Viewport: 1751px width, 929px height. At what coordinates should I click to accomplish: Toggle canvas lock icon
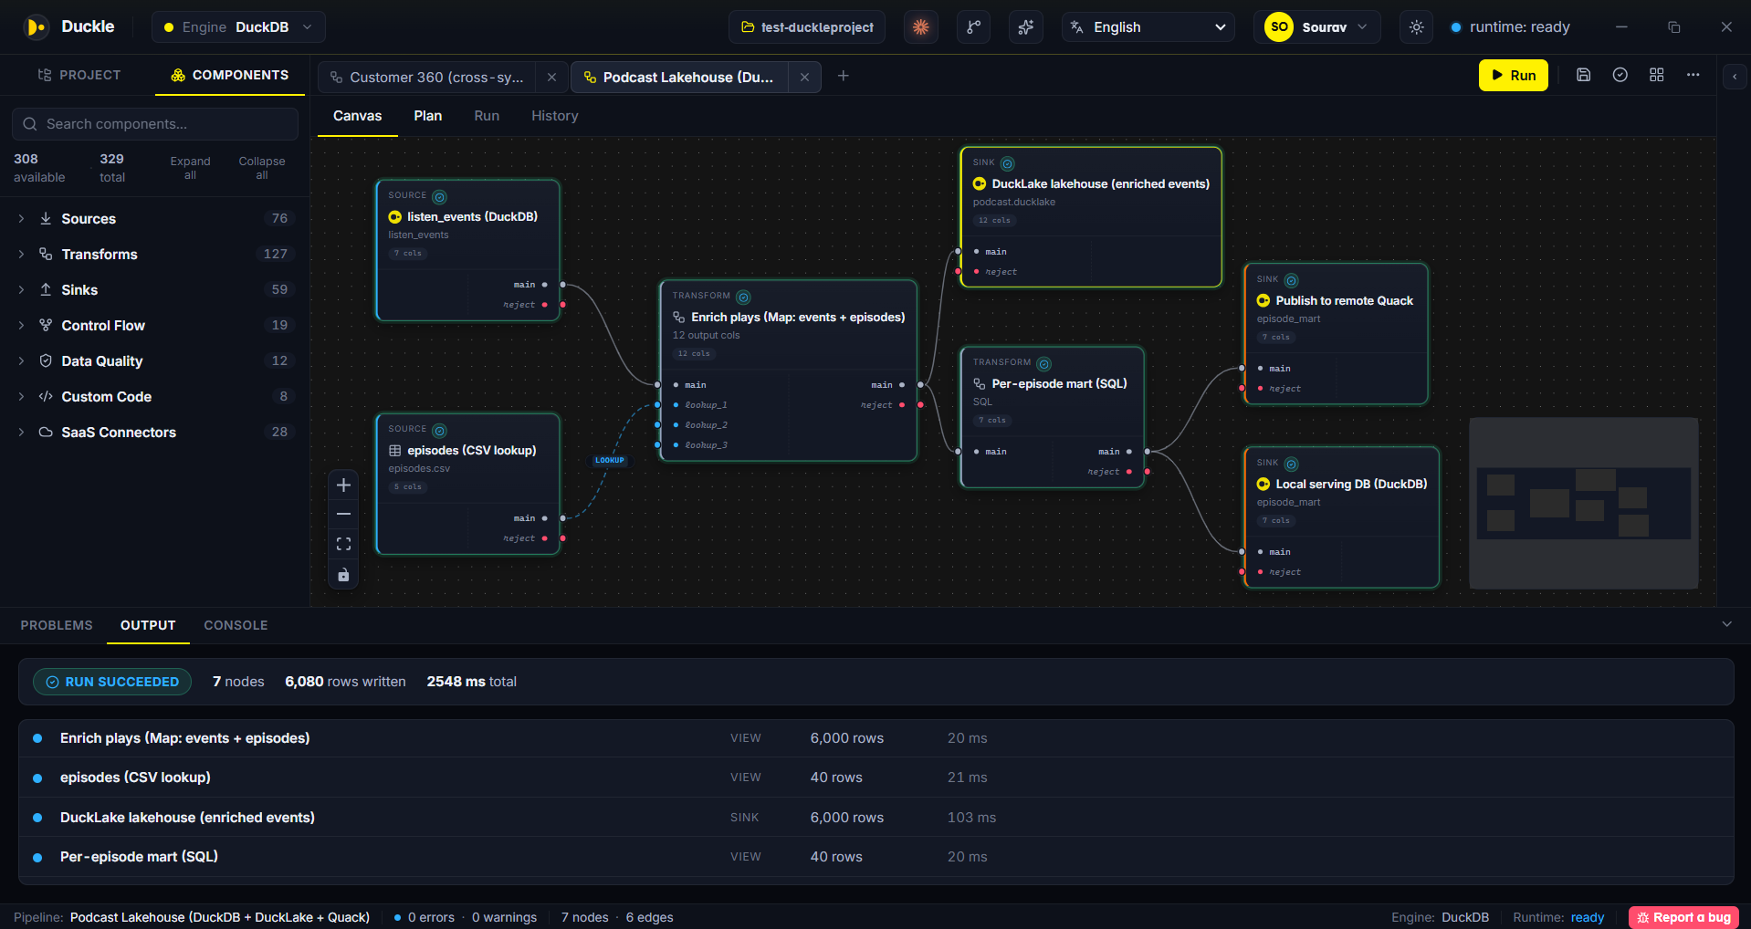[343, 575]
